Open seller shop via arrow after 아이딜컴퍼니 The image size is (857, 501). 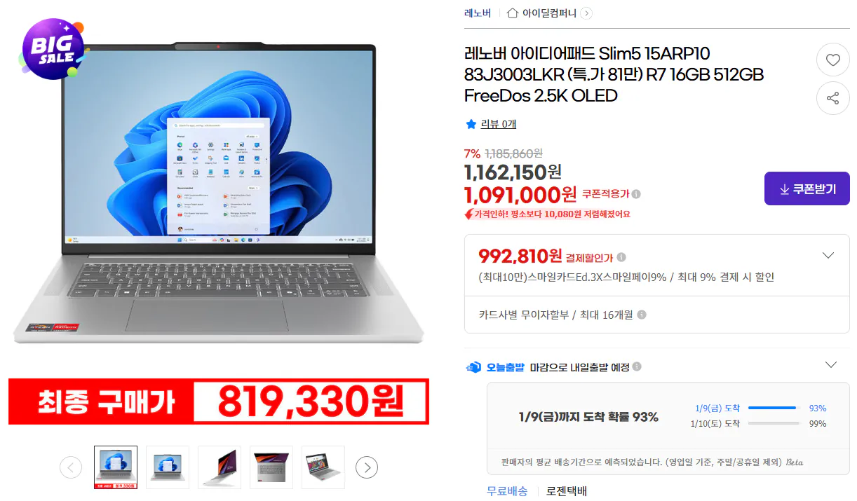coord(586,13)
